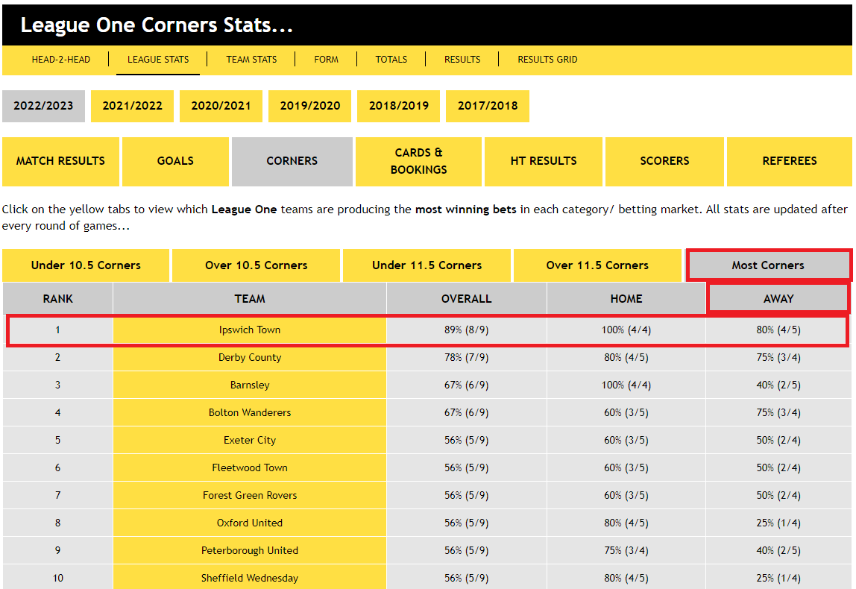Show the Under 11.5 Corners table
This screenshot has width=856, height=589.
point(427,266)
